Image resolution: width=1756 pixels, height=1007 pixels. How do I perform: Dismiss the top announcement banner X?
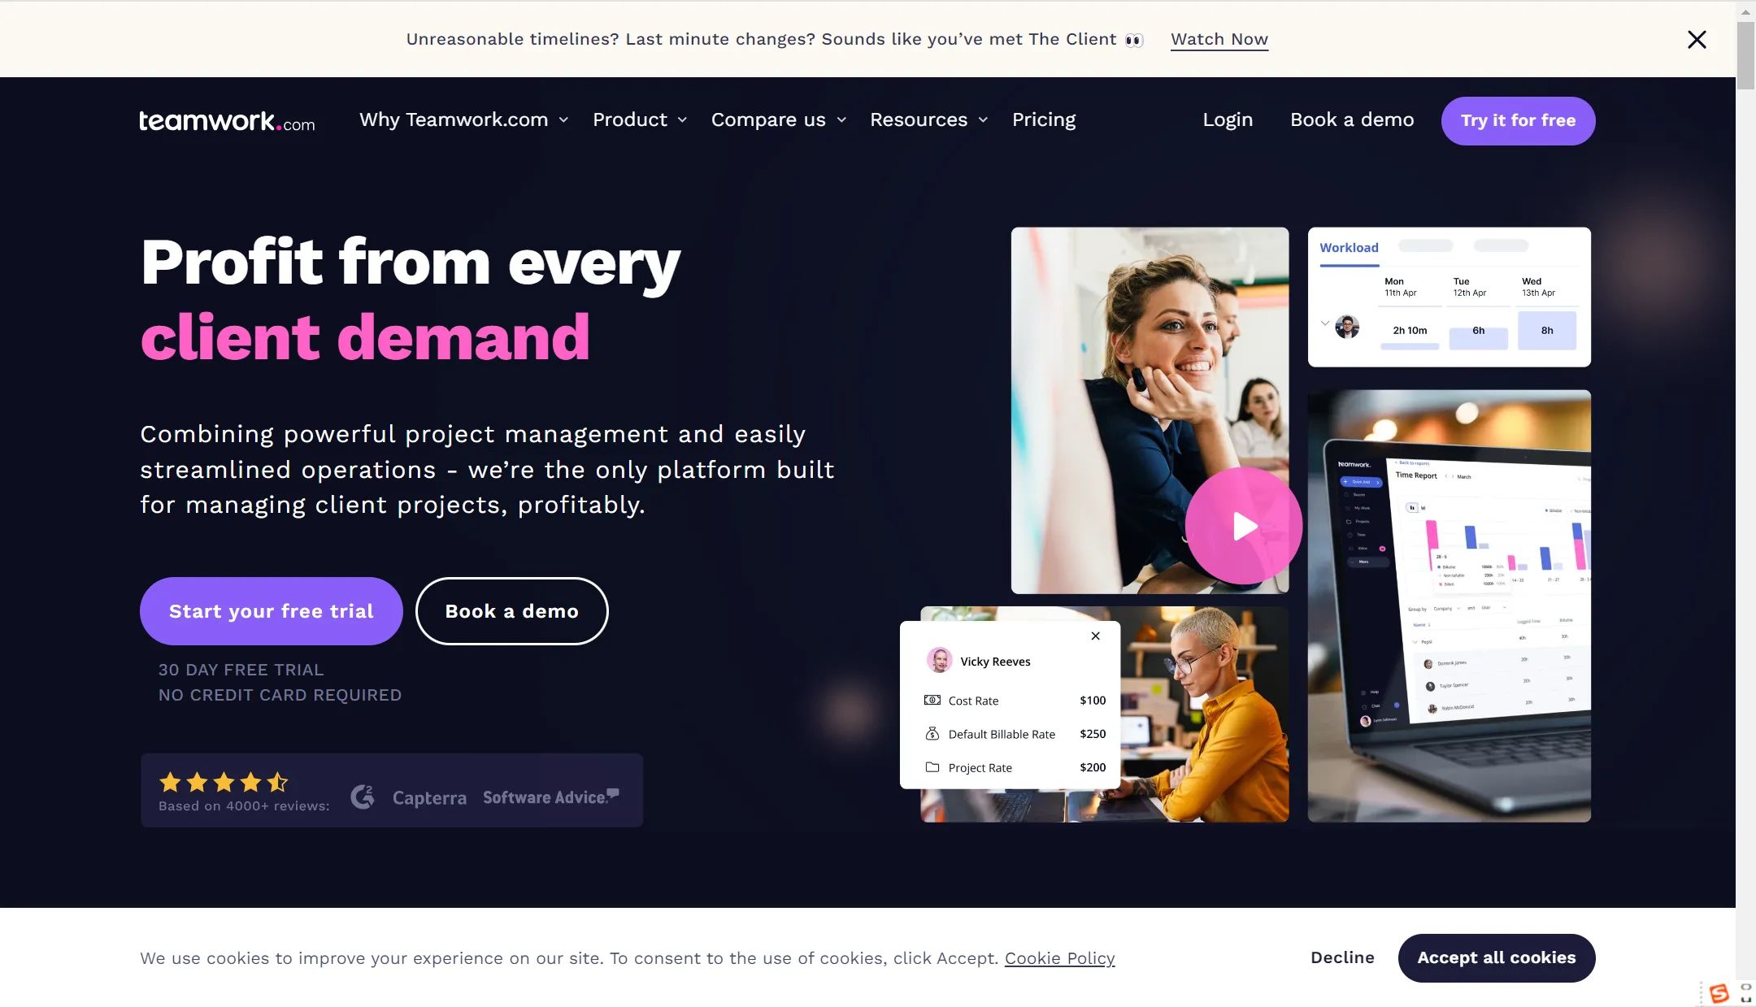click(1697, 39)
